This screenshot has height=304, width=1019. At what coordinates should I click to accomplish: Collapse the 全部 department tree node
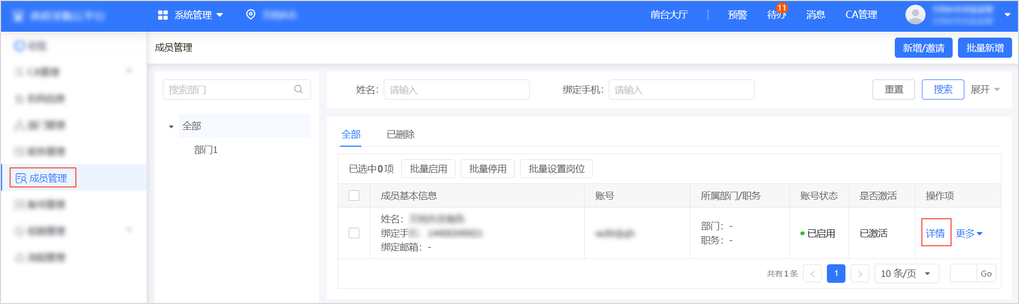(x=171, y=127)
